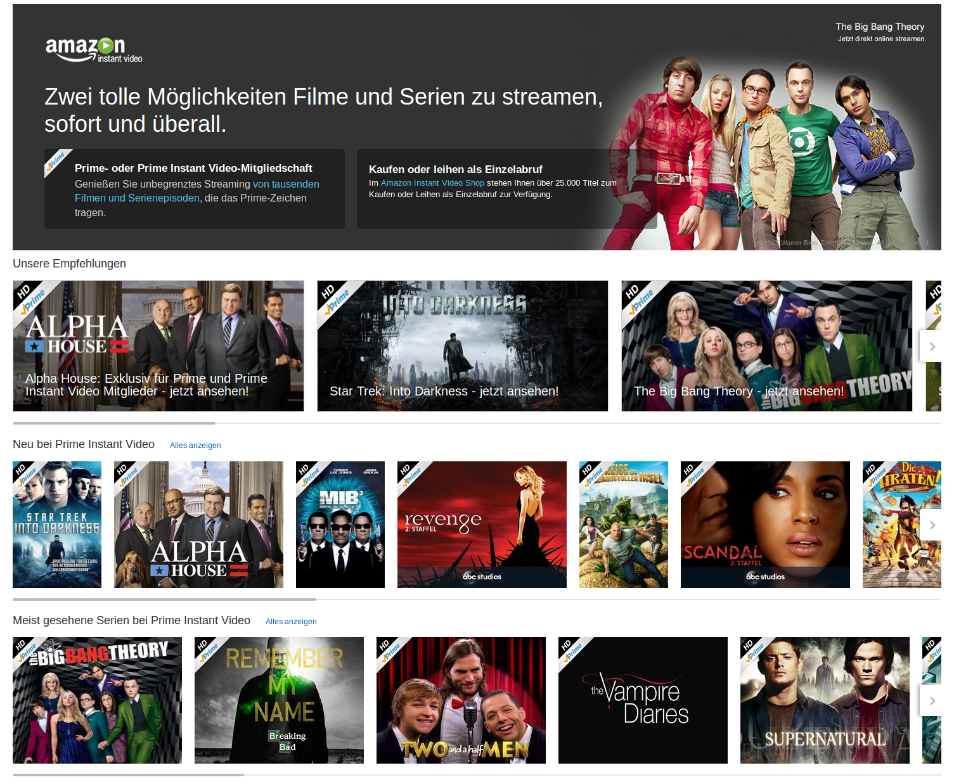Click the 'Jetzt direkt online streamen.' caption
954x782 pixels.
[882, 39]
